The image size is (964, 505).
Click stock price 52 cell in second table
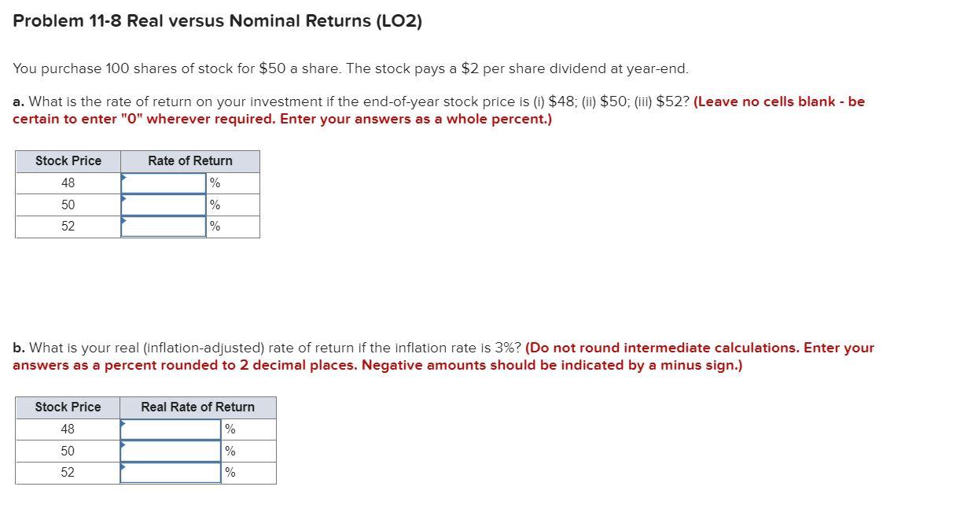pyautogui.click(x=68, y=473)
